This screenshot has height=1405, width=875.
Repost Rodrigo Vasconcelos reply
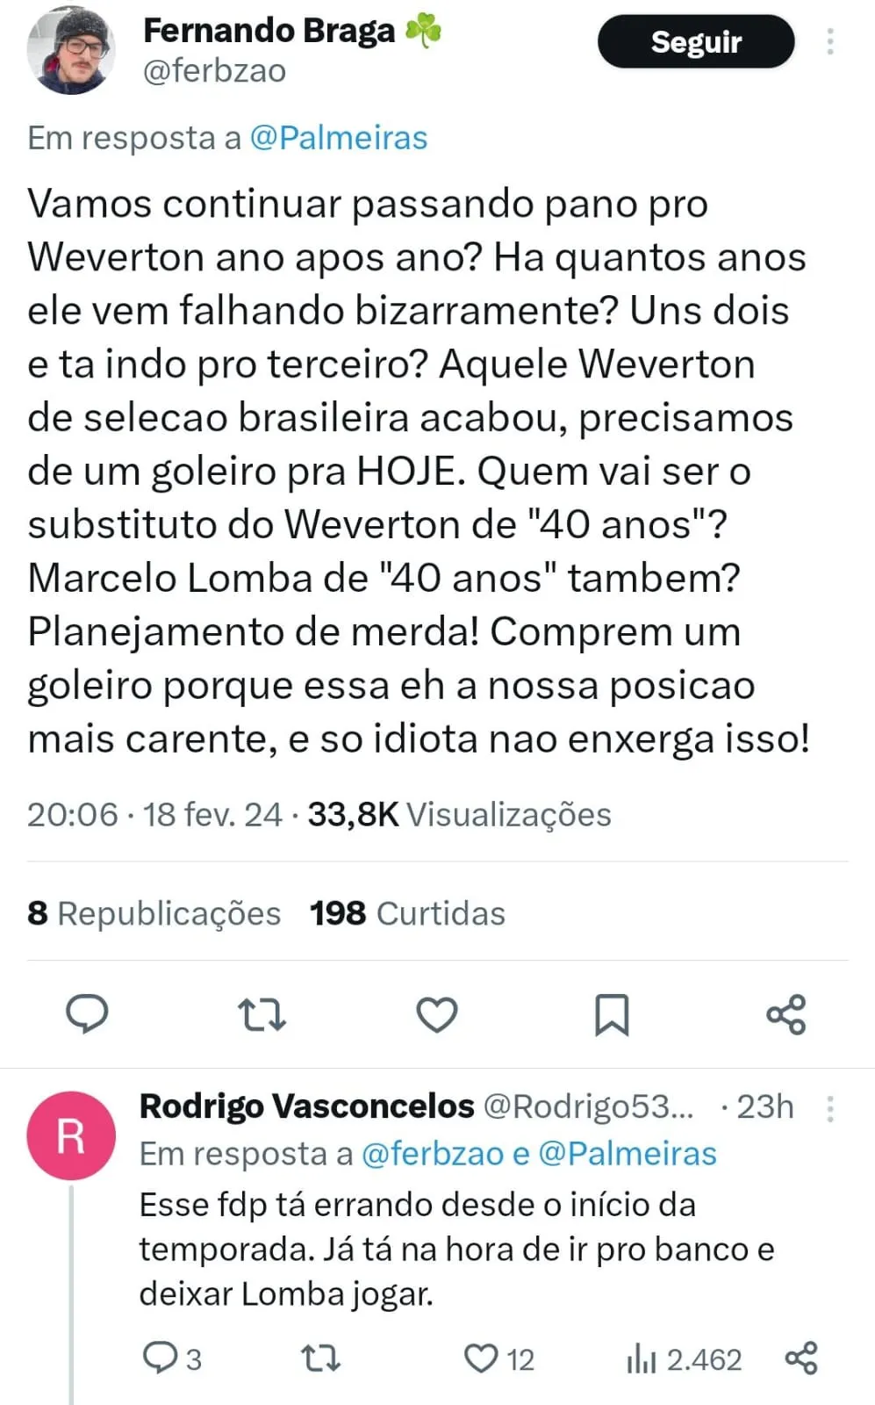(x=320, y=1358)
